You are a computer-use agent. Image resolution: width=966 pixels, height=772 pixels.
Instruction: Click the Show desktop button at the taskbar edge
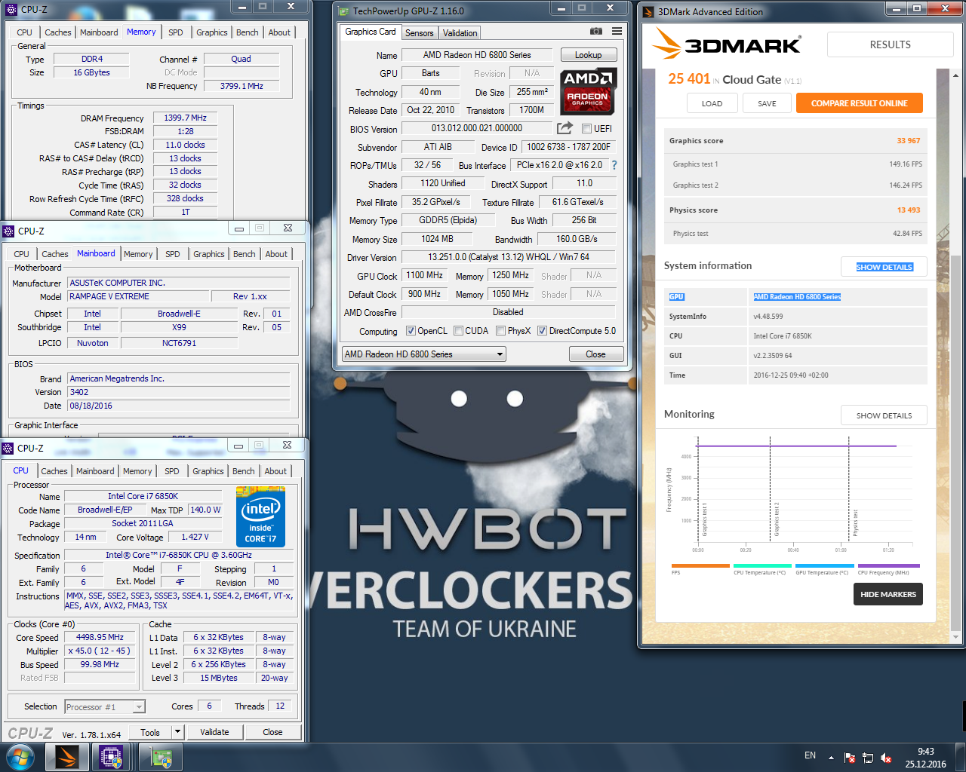tap(961, 758)
